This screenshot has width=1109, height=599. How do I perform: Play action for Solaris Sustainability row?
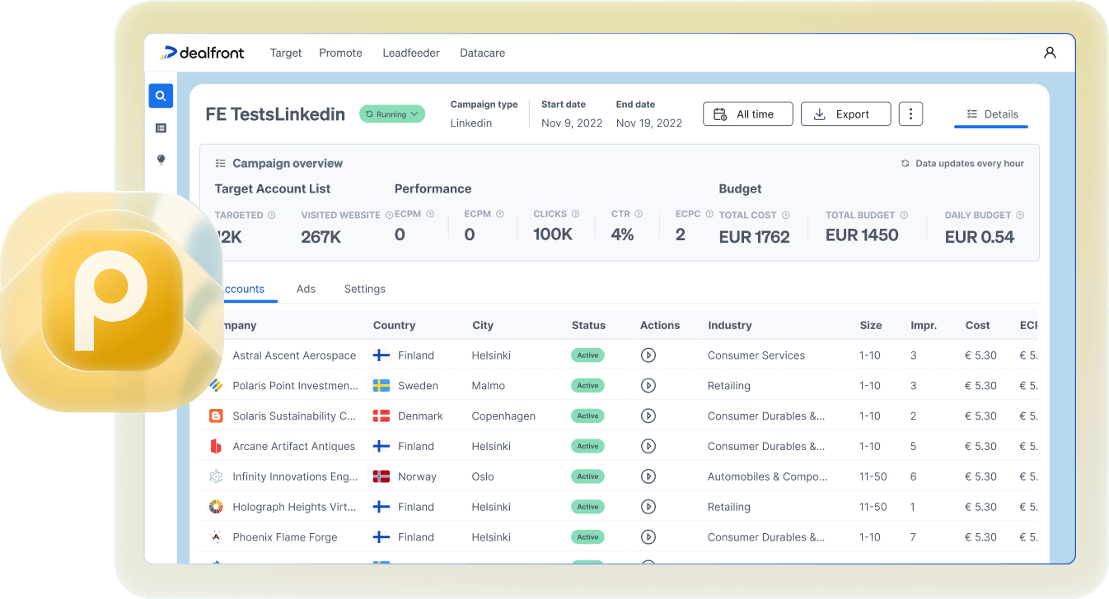[x=648, y=416]
